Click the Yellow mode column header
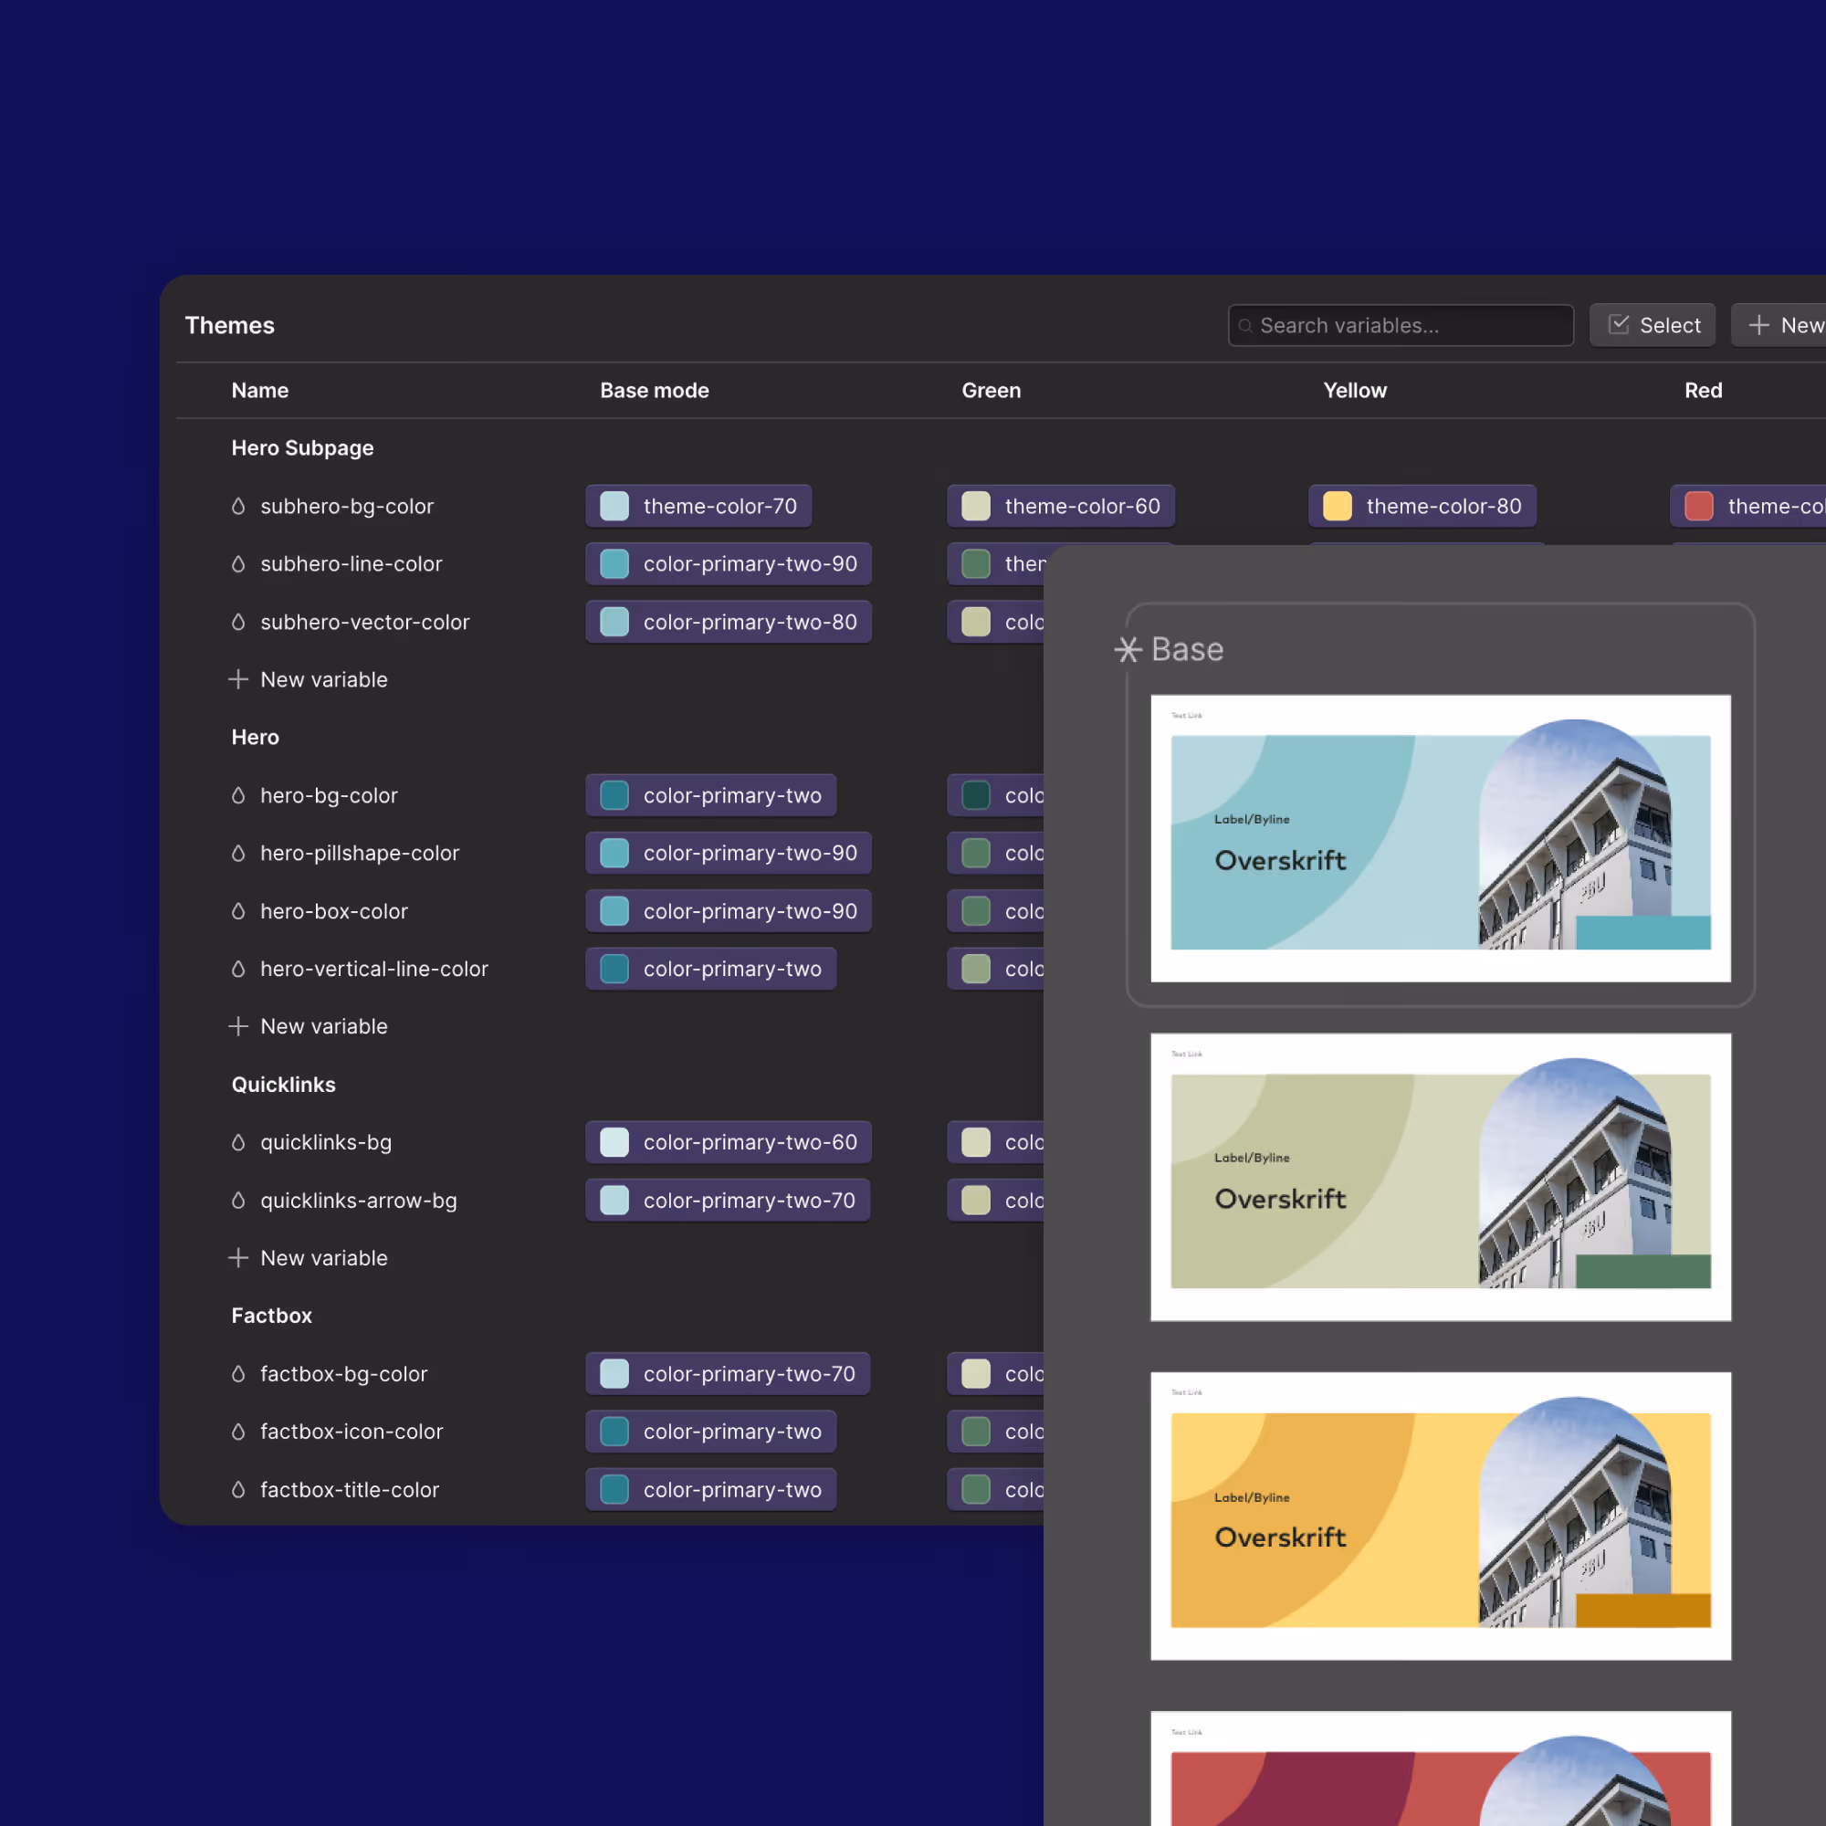The image size is (1826, 1826). click(1354, 391)
